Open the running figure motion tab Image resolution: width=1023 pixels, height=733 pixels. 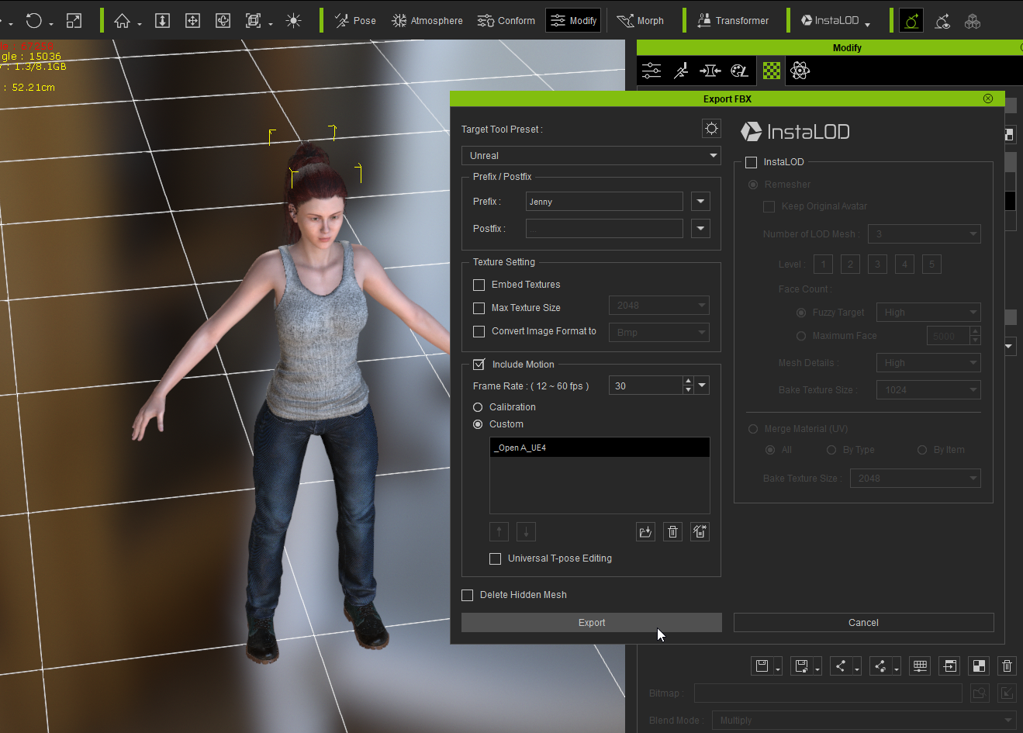tap(681, 71)
